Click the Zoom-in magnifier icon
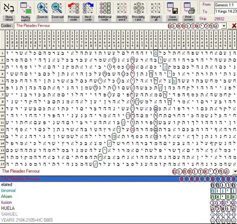The height and width of the screenshot is (224, 237). point(42,8)
